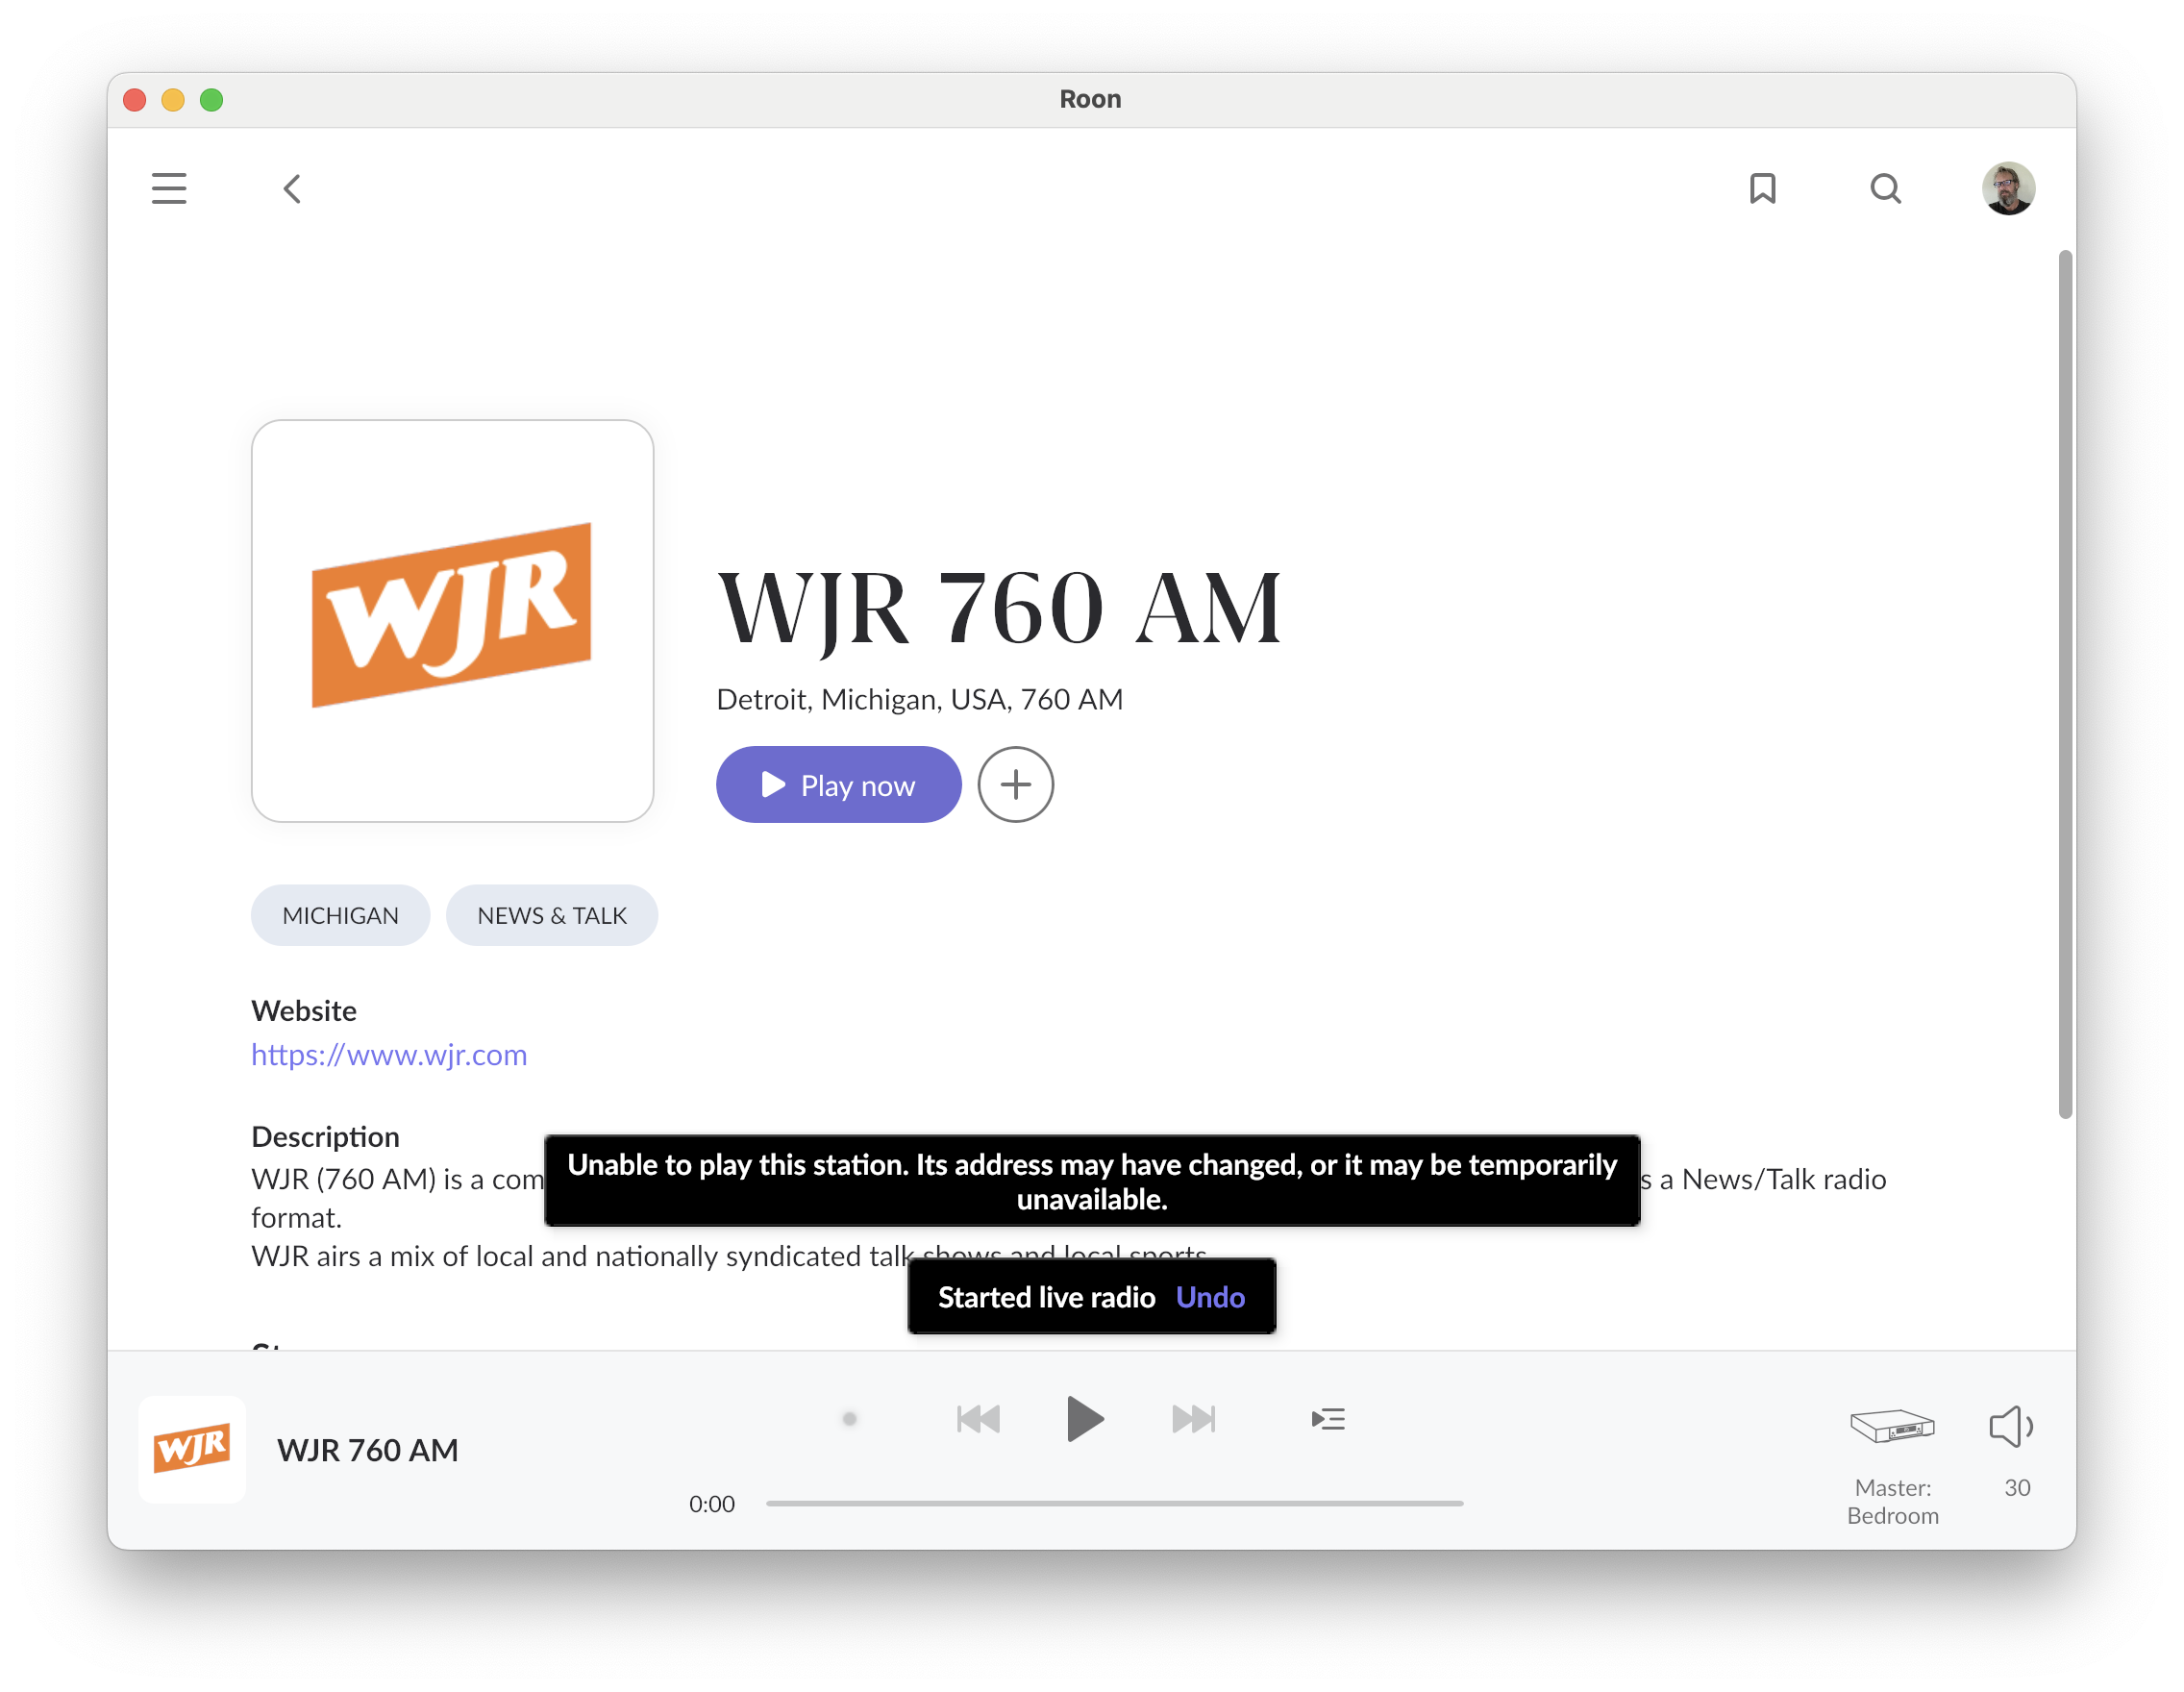
Task: Click the 0:00 elapsed time label
Action: tap(711, 1504)
